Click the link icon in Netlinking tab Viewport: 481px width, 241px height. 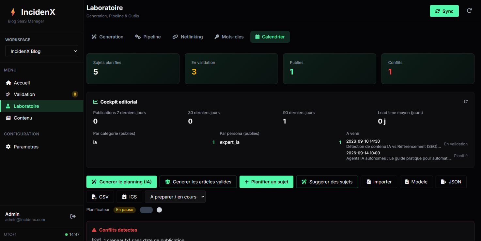pyautogui.click(x=176, y=37)
